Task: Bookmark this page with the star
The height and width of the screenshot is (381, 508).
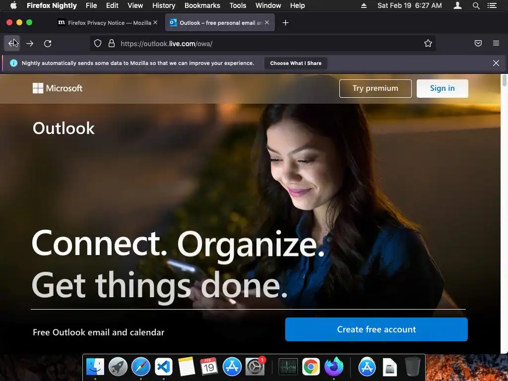Action: (x=428, y=44)
